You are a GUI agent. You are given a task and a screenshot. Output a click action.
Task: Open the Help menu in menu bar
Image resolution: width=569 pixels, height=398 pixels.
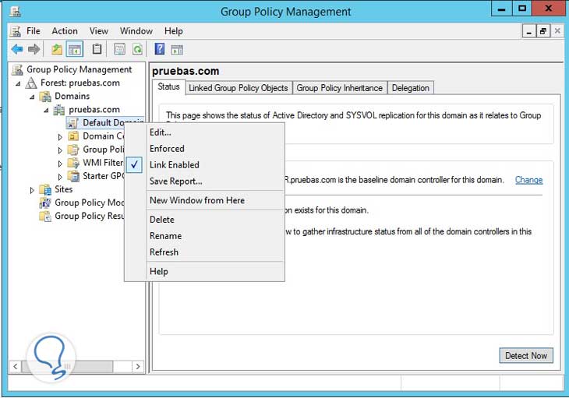174,31
